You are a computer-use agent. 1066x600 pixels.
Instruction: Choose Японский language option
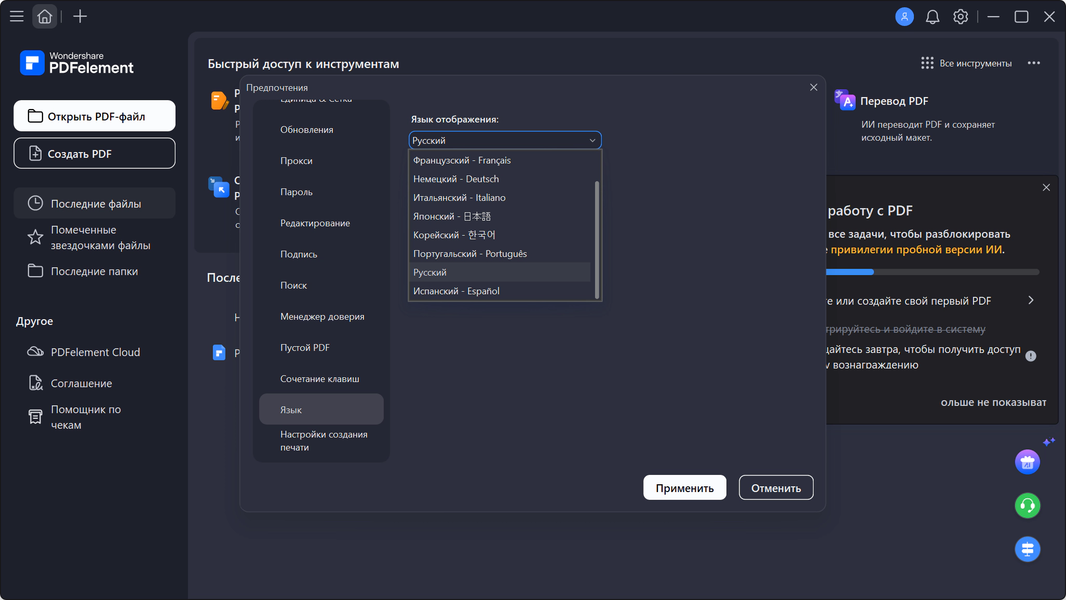click(x=500, y=216)
